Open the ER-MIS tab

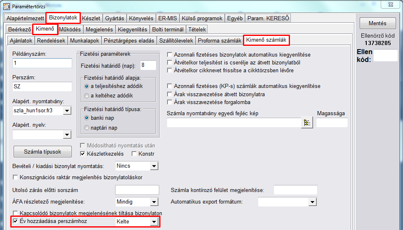click(x=167, y=19)
